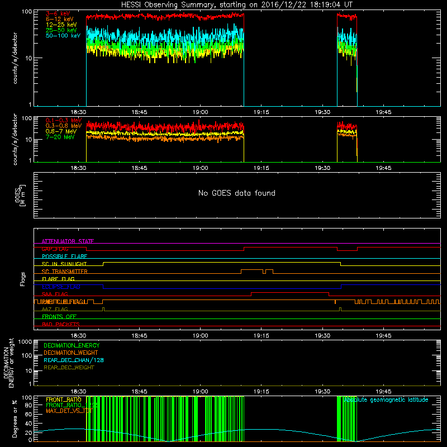Screen dimensions: 447x447
Task: Click the geomagnetic latitude minimum near 18:52
Action: tap(169, 441)
